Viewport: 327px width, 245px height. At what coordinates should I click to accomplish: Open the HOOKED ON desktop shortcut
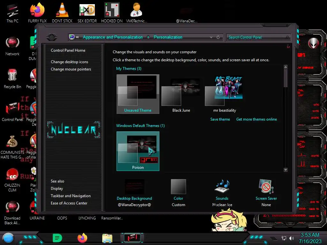[x=112, y=13]
